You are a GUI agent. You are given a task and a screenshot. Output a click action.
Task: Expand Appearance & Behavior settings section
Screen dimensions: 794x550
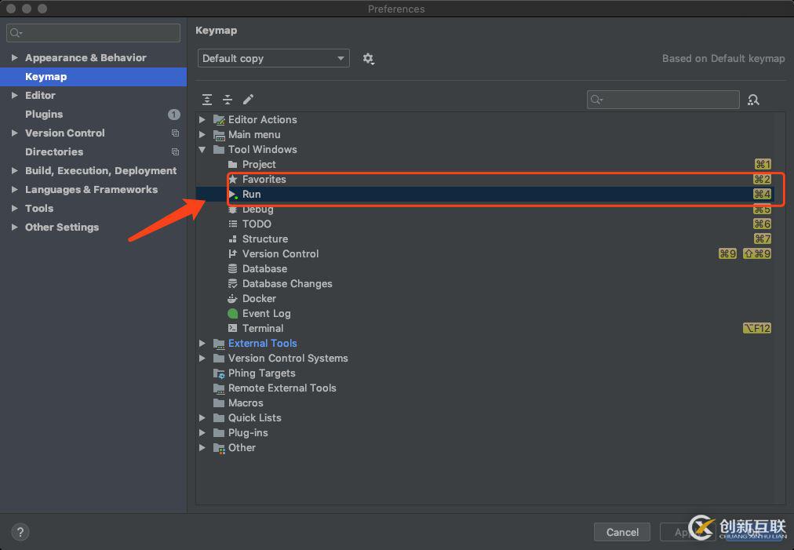point(15,58)
